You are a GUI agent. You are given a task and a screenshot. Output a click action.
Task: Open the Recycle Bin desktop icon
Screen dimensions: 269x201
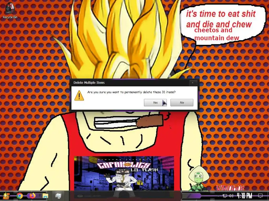(10, 10)
